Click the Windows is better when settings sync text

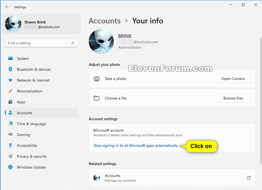coord(138,135)
